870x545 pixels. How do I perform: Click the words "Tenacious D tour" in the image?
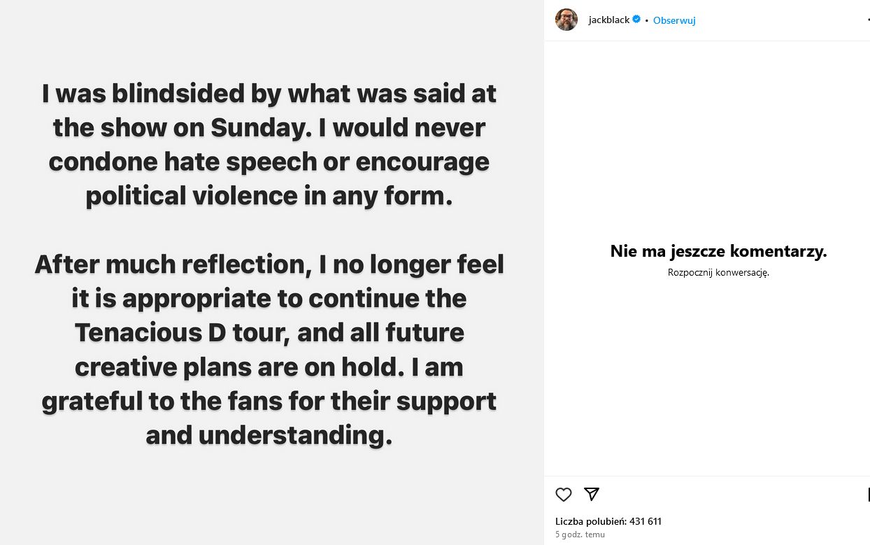pyautogui.click(x=182, y=332)
